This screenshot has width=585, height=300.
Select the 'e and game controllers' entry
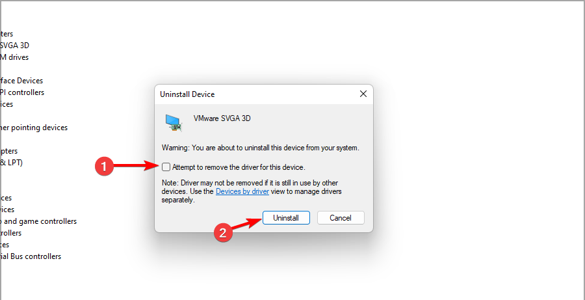(39, 221)
